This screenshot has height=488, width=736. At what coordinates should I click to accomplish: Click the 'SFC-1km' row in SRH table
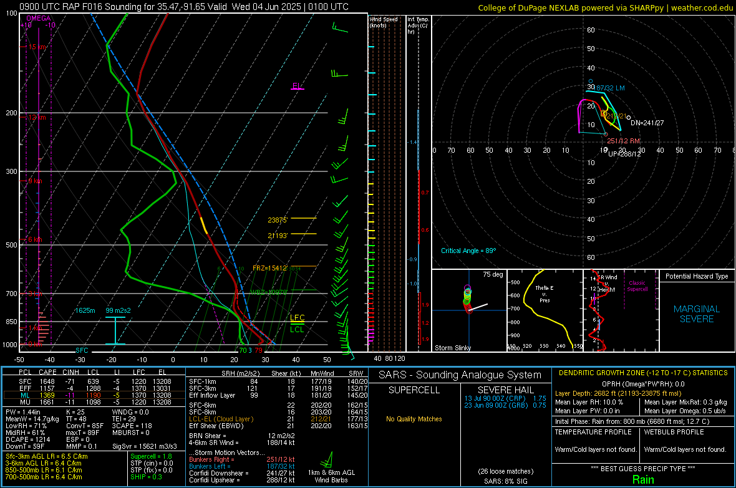[278, 381]
